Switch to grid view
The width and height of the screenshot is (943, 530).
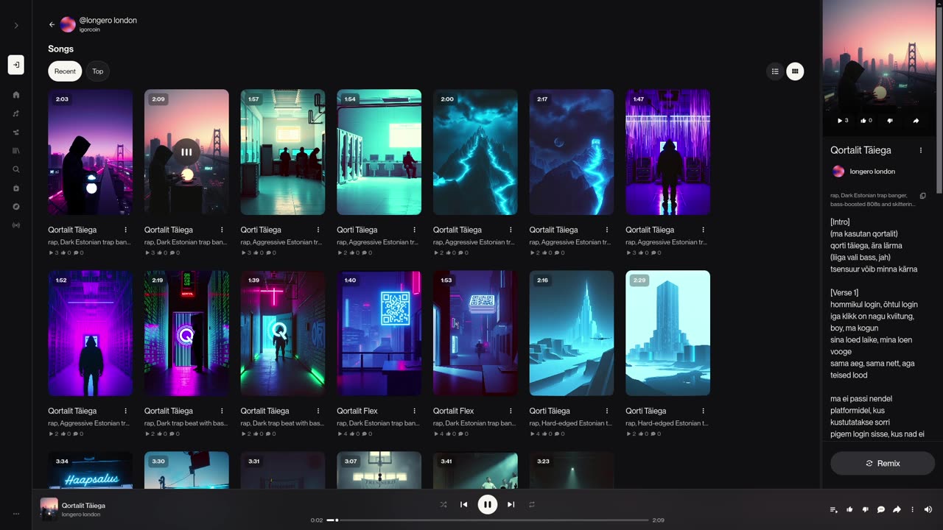[x=795, y=71]
